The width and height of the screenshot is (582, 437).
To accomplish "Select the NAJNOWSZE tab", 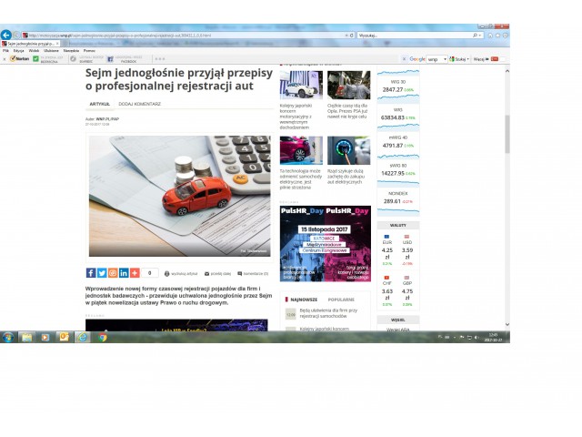I will pyautogui.click(x=305, y=299).
